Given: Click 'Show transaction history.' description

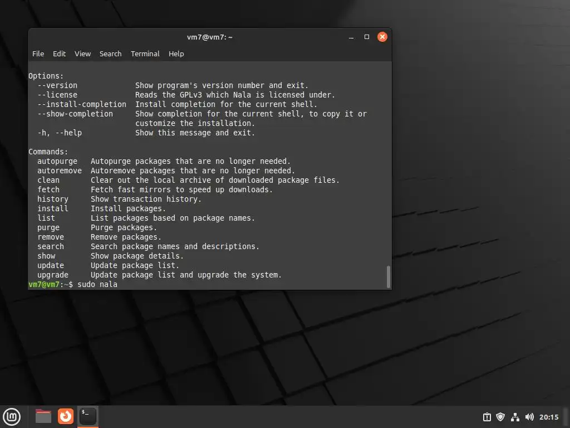Looking at the screenshot, I should (146, 199).
